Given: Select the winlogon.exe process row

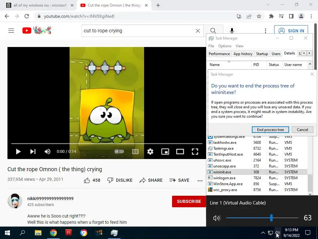Looking at the screenshot, I should [257, 178].
